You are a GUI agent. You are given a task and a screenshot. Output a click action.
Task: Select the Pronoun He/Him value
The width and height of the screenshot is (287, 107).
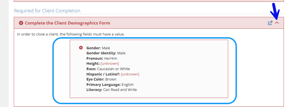pos(111,59)
